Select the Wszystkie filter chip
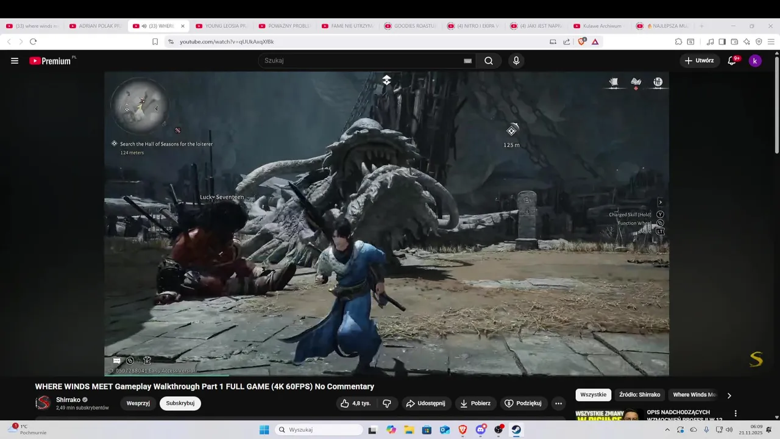 pyautogui.click(x=594, y=395)
